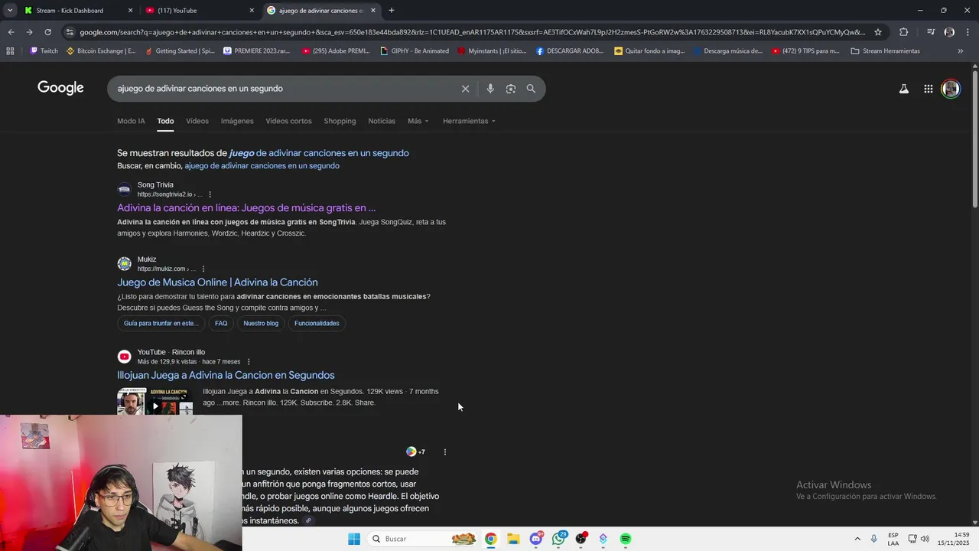Search instead for original ajuego query
The height and width of the screenshot is (551, 979).
tap(262, 166)
